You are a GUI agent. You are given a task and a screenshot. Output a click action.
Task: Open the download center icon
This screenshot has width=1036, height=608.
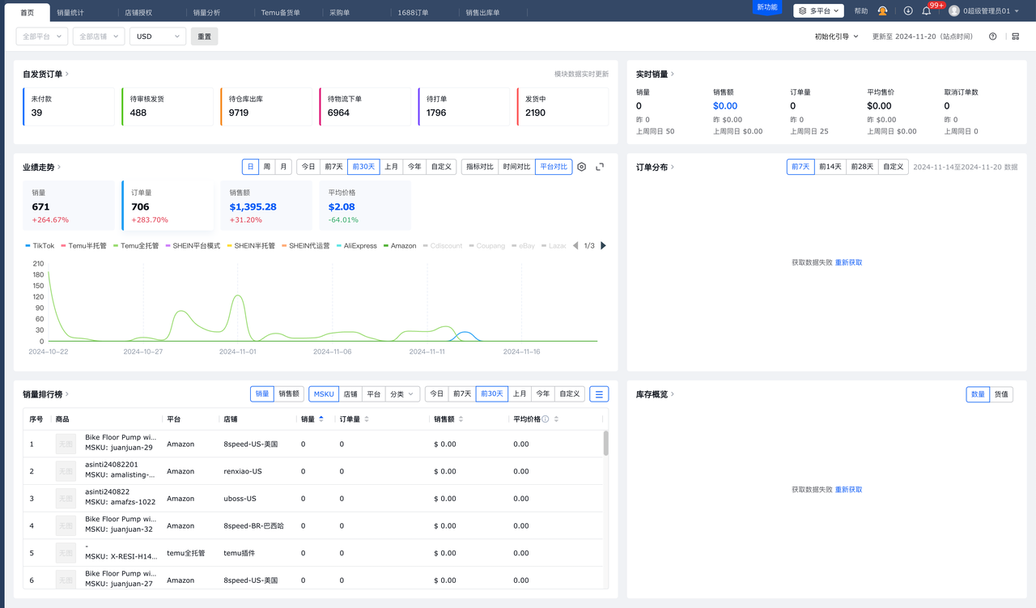pos(908,11)
